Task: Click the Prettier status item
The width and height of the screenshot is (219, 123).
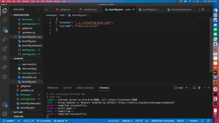Action: click(192, 121)
